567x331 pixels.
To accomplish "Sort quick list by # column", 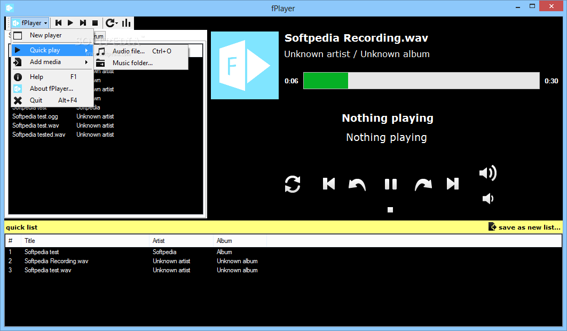I will pyautogui.click(x=13, y=241).
